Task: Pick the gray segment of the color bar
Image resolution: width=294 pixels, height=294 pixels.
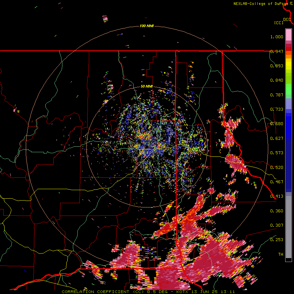Action: (288, 227)
